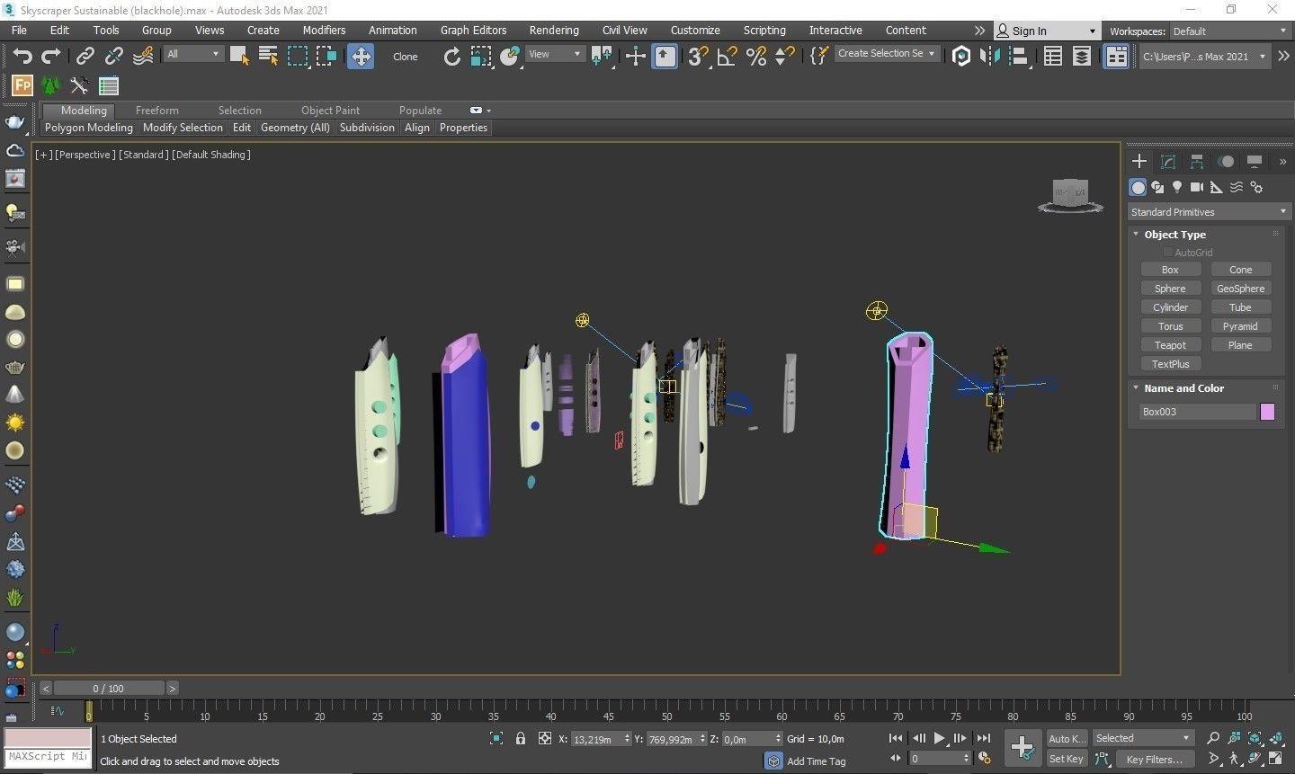This screenshot has height=774, width=1295.
Task: Select the Select and Move tool
Action: [x=361, y=57]
